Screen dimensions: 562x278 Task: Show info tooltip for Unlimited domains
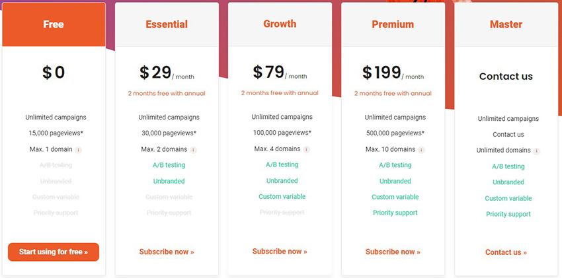click(537, 151)
